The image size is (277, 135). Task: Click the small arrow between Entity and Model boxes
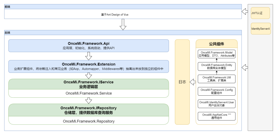click(x=216, y=60)
